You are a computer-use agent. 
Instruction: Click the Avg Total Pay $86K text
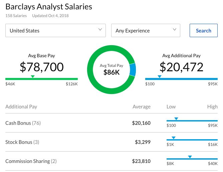(111, 70)
